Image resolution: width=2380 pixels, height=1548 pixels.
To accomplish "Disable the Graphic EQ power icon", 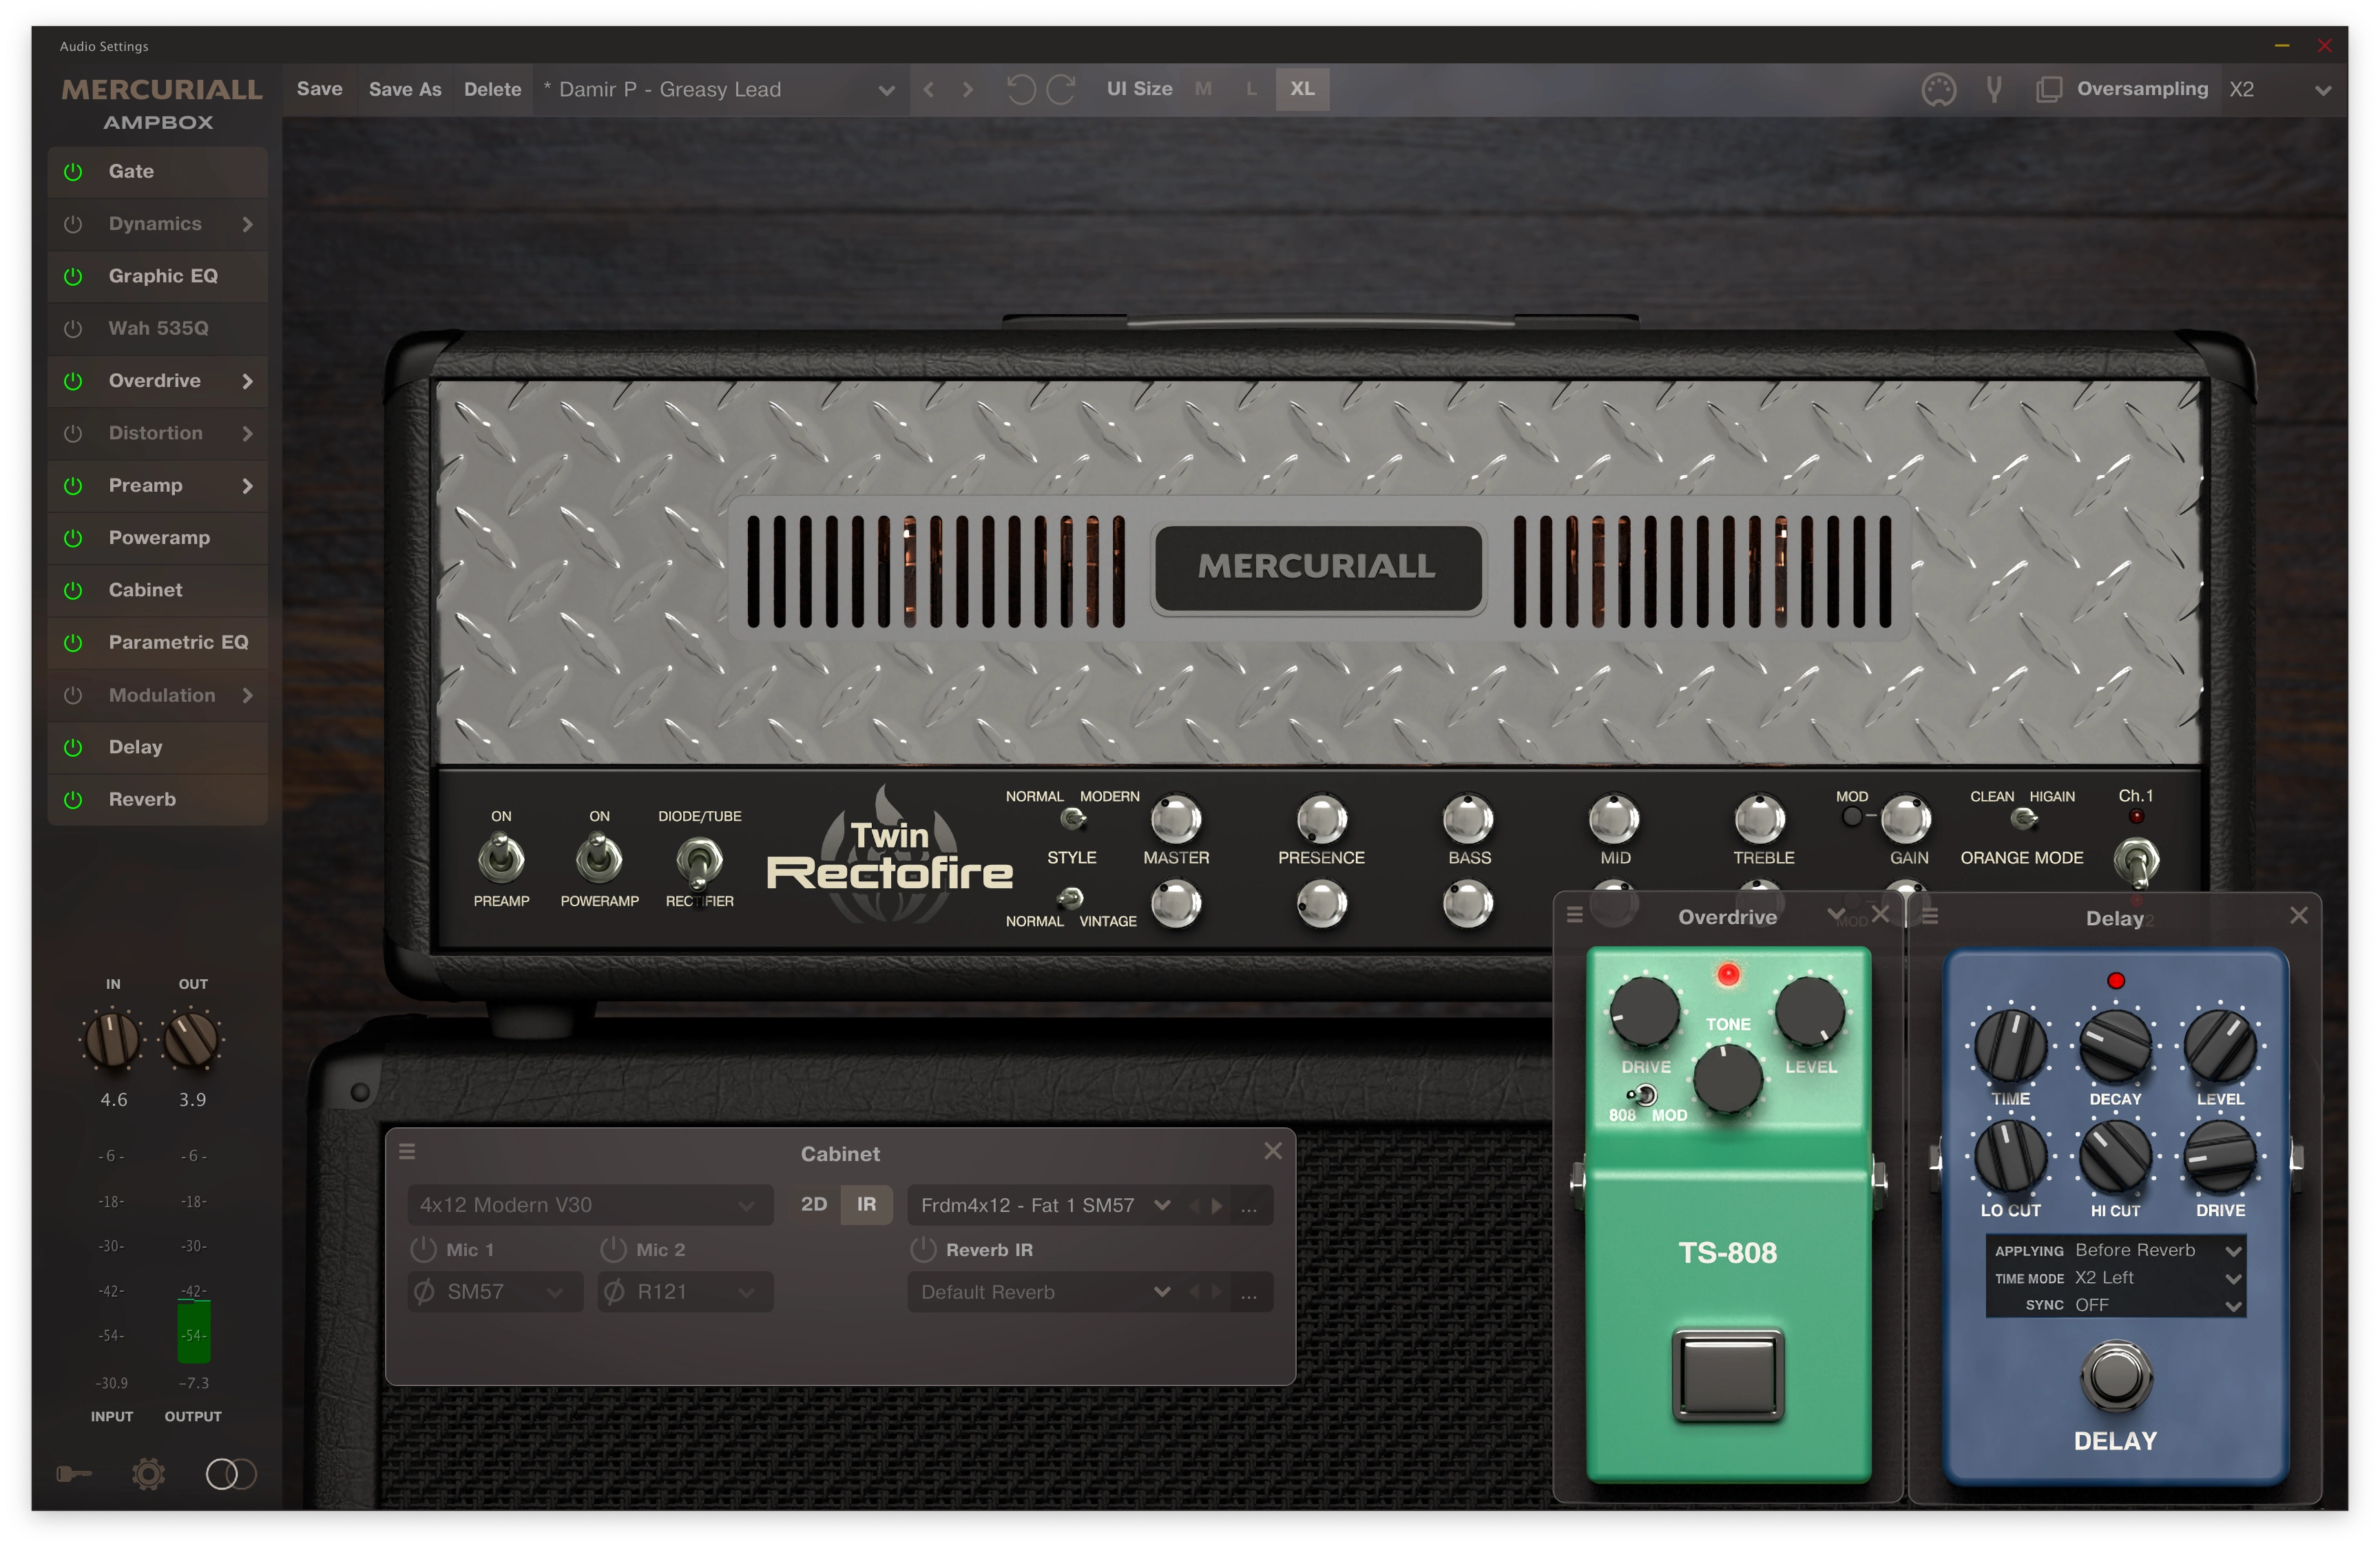I will pyautogui.click(x=73, y=276).
